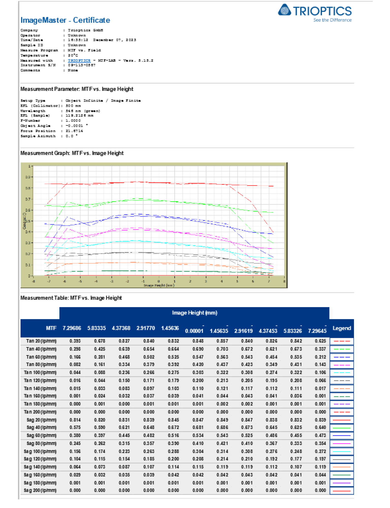Click the Tan 100 (lp/mm) cyan dashed legend swatch

point(342,373)
